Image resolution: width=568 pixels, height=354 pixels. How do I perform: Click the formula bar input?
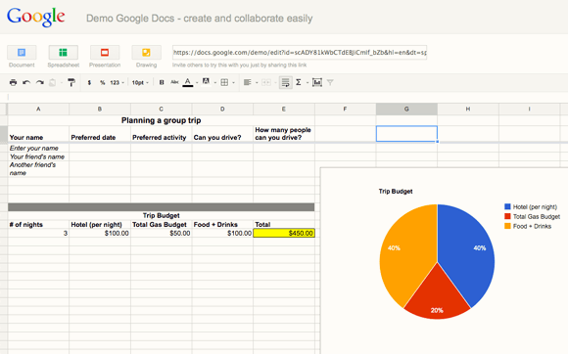pos(288,97)
